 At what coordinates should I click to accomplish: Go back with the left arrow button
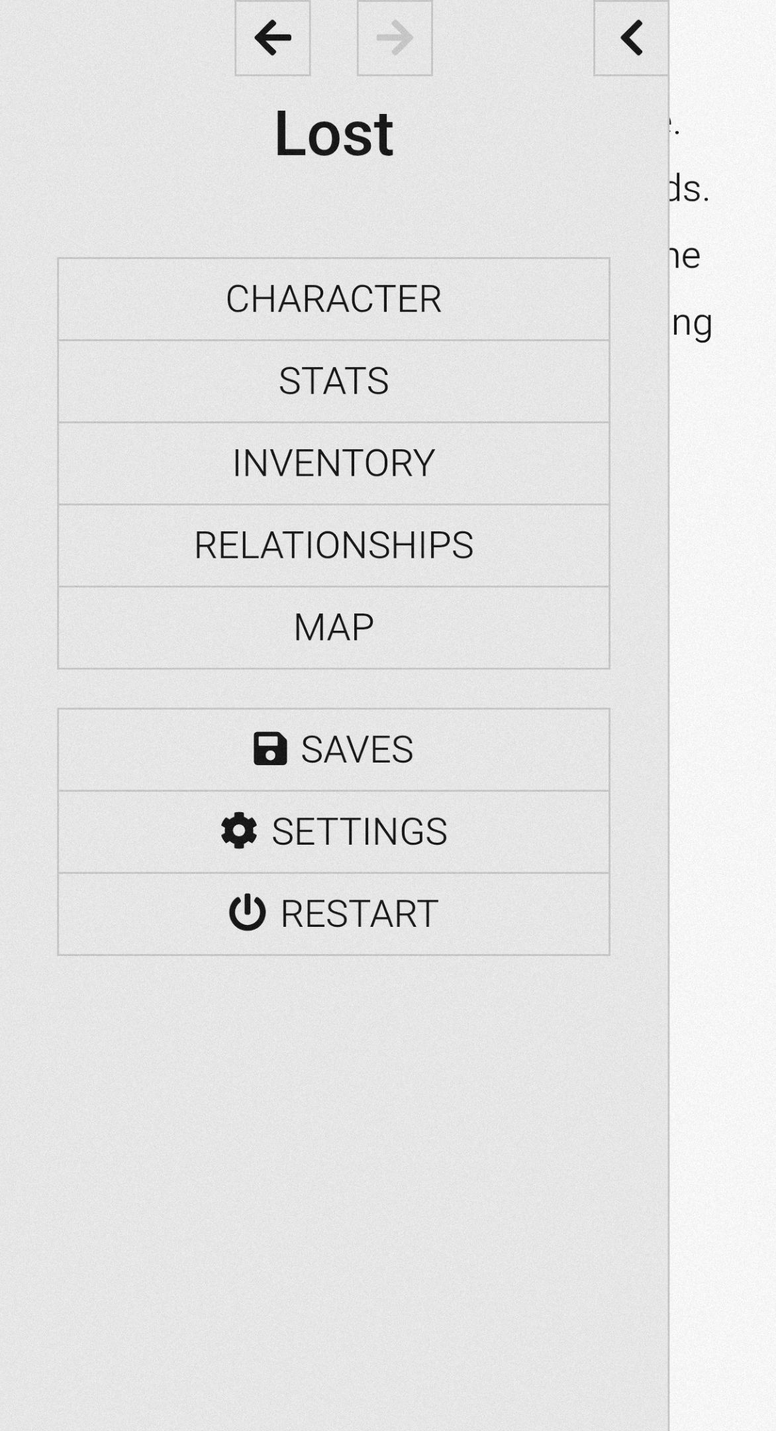point(272,38)
